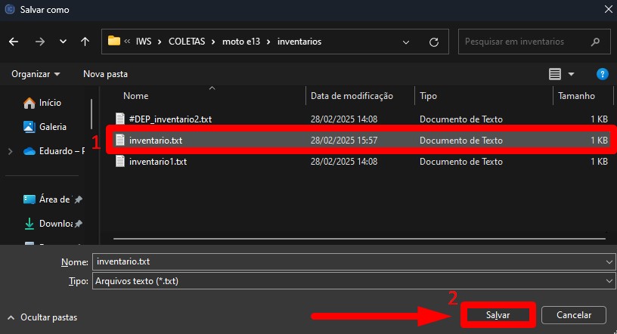Click the Forward navigation arrow
The width and height of the screenshot is (617, 334).
[x=39, y=42]
